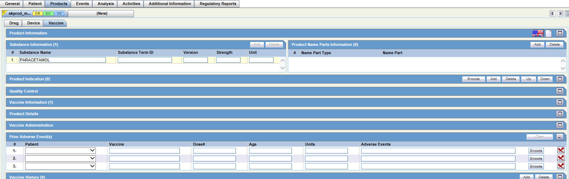This screenshot has height=179, width=569.
Task: Click the Substance Term ID field
Action: point(145,60)
